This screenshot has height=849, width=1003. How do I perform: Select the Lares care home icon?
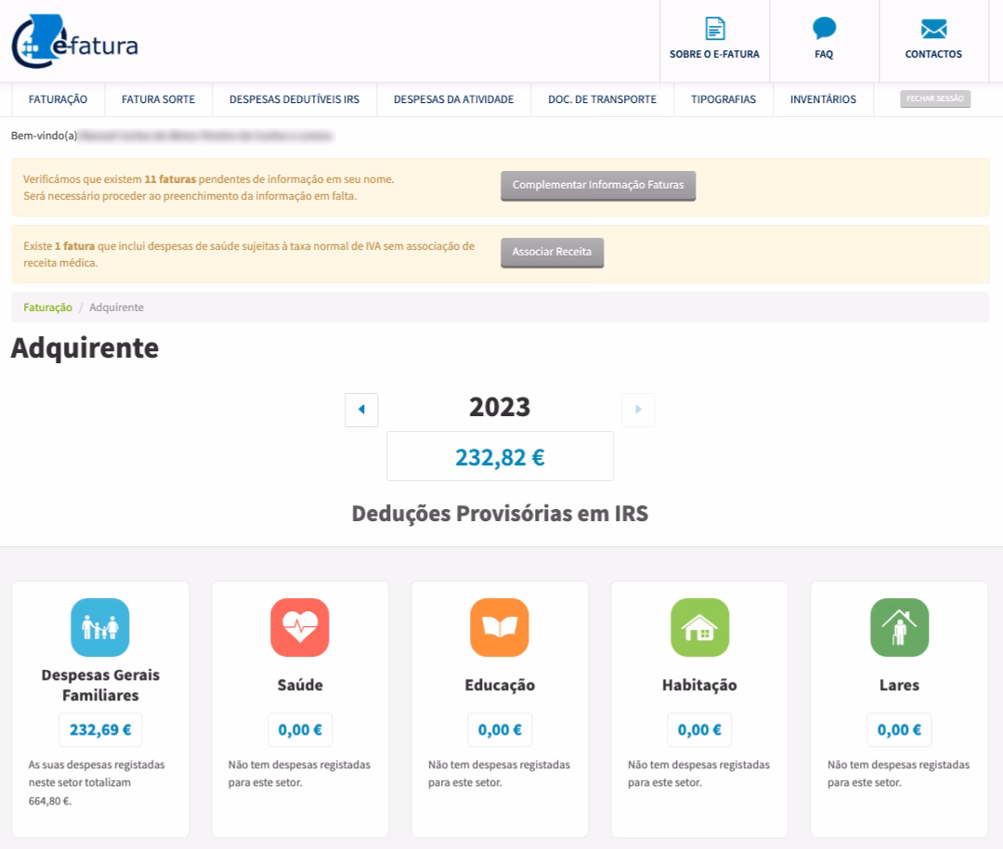(x=899, y=628)
